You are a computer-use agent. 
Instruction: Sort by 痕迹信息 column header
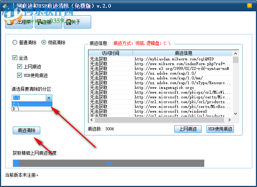[x=183, y=53]
